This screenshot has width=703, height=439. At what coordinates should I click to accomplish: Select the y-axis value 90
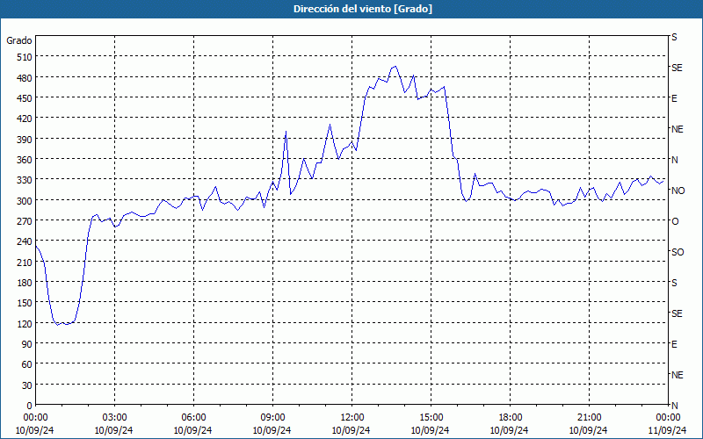pyautogui.click(x=27, y=343)
